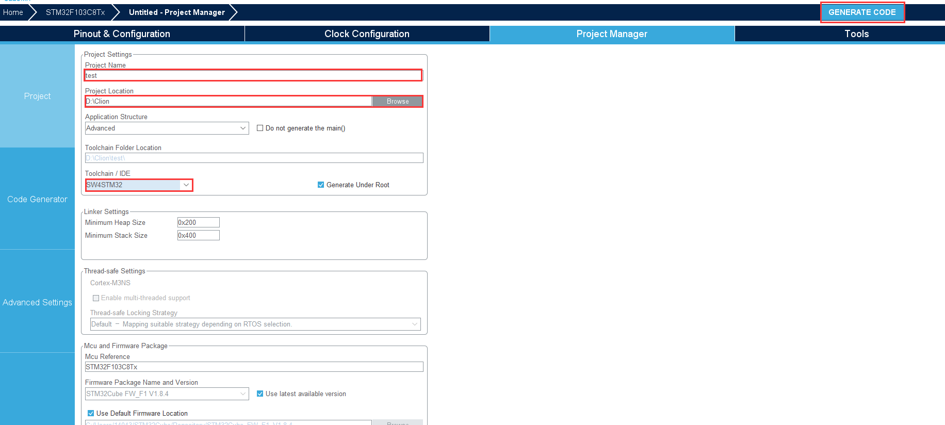Click the Mcu Reference field
Image resolution: width=945 pixels, height=425 pixels.
pyautogui.click(x=254, y=367)
